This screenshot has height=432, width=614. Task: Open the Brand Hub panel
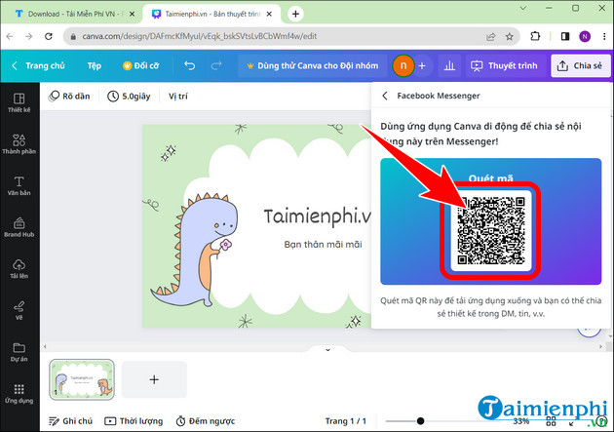point(19,227)
